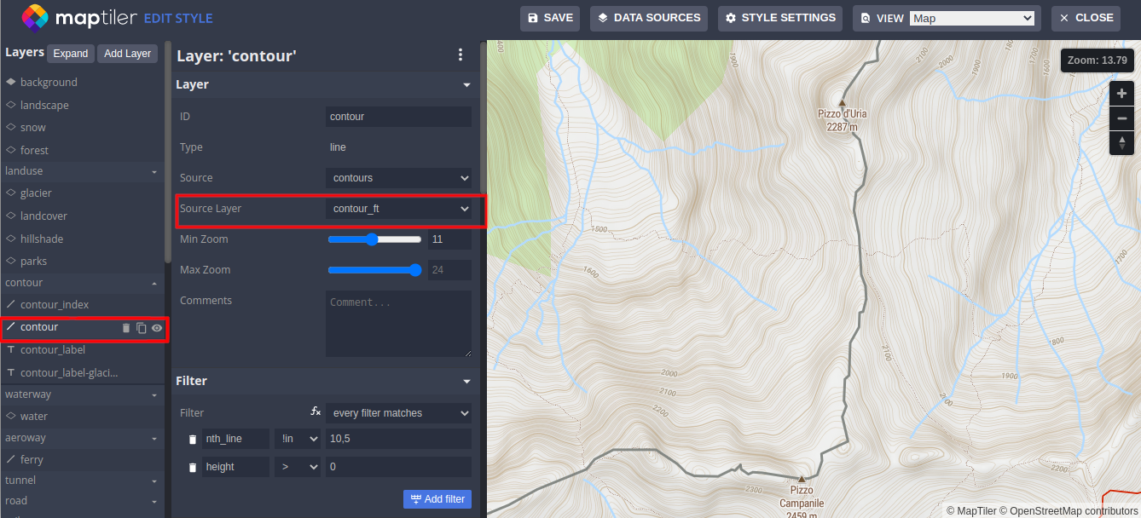Reset map bearing with compass button

[1121, 142]
